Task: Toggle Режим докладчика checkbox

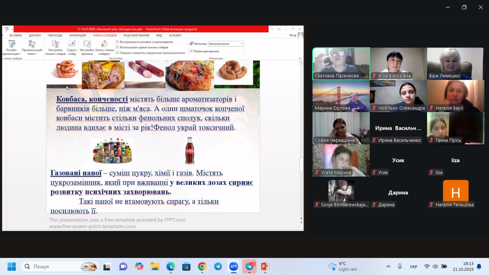Action: coord(191,51)
